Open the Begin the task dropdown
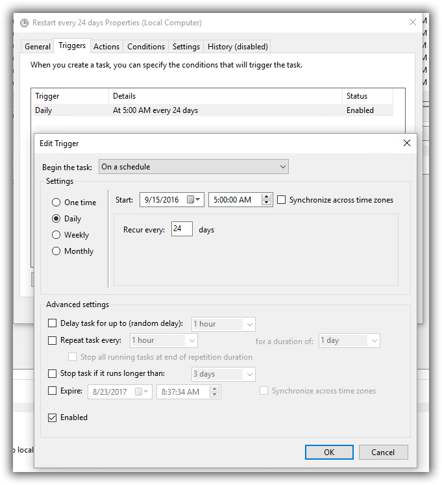Screen dimensions: 442x485 pyautogui.click(x=193, y=167)
